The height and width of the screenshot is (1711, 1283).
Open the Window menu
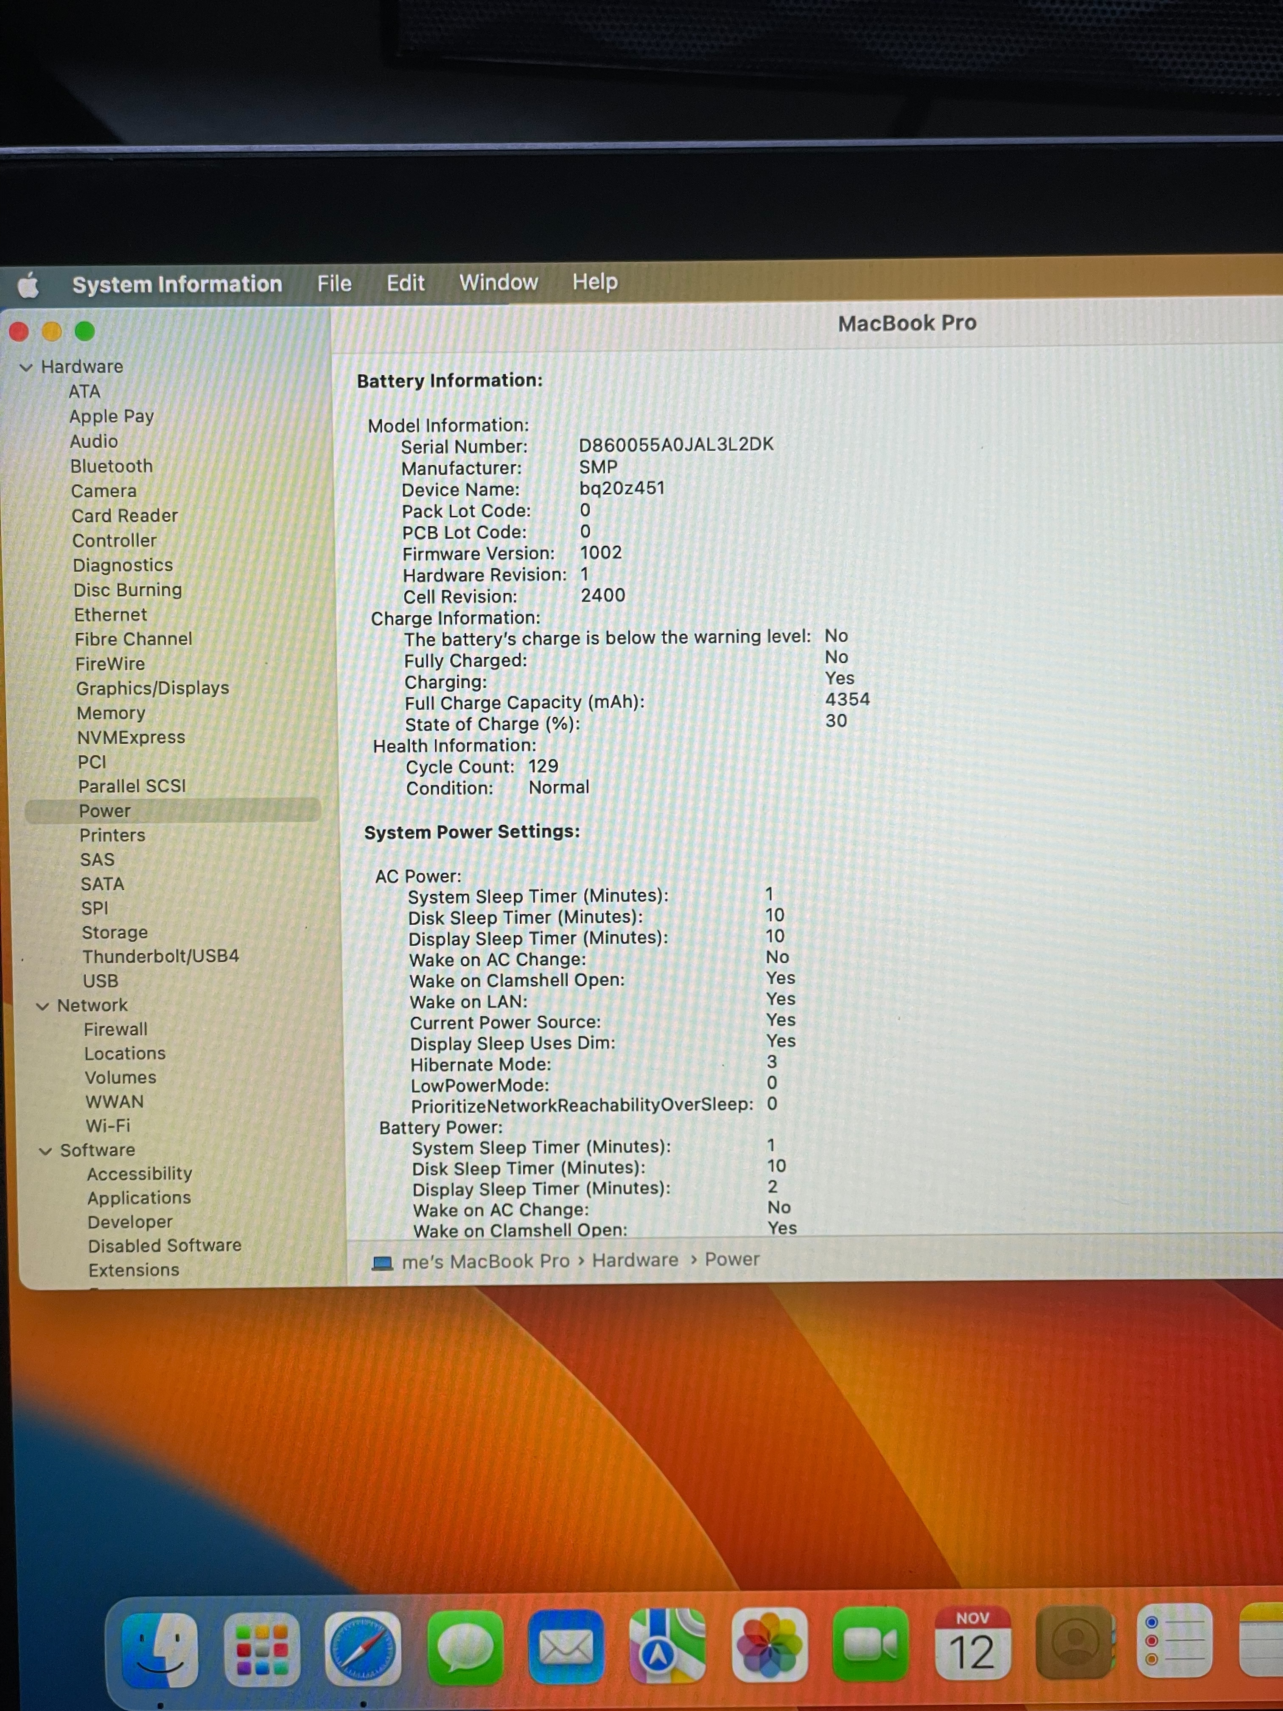[x=498, y=282]
